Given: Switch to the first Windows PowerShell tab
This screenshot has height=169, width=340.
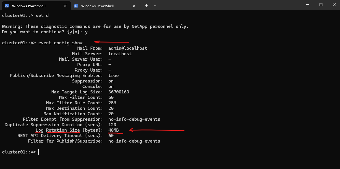Looking at the screenshot, I should click(29, 6).
